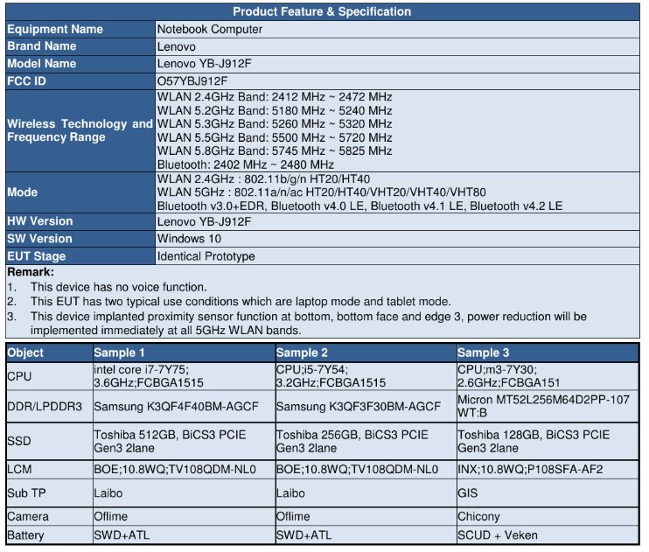The height and width of the screenshot is (552, 649).
Task: Select the remark about laptop and tablet mode
Action: 241,302
